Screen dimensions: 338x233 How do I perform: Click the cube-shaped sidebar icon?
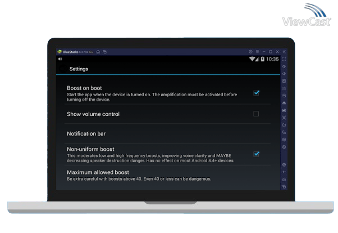pos(284,140)
